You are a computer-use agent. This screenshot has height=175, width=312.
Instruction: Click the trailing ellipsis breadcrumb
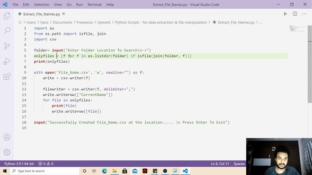click(261, 23)
